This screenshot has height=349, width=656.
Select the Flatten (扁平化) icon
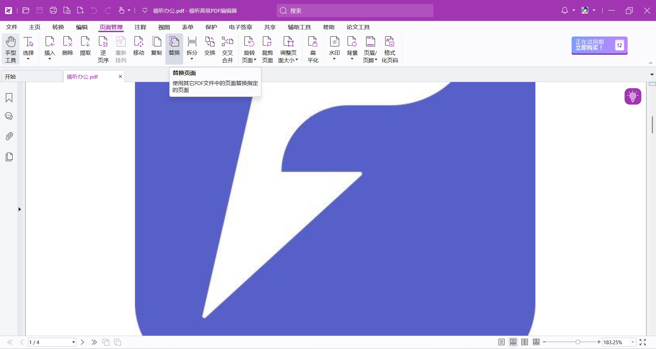point(313,50)
